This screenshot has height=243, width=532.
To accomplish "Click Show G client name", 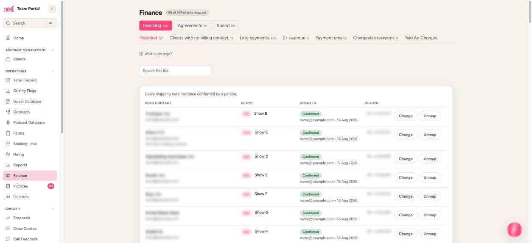I will tap(261, 213).
